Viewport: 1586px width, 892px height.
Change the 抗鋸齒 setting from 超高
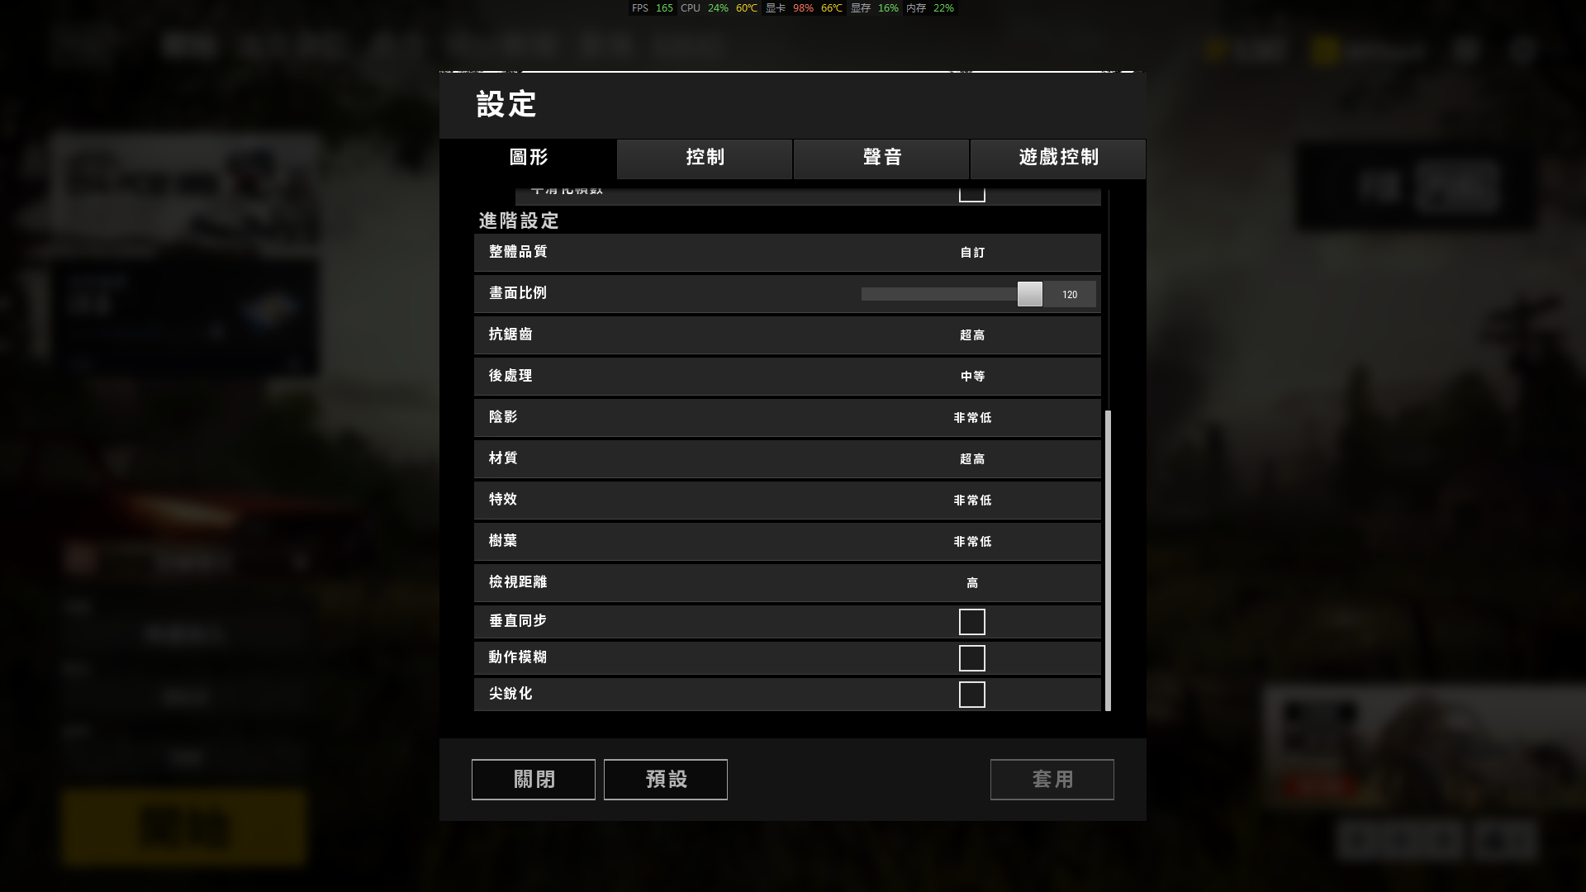(972, 335)
